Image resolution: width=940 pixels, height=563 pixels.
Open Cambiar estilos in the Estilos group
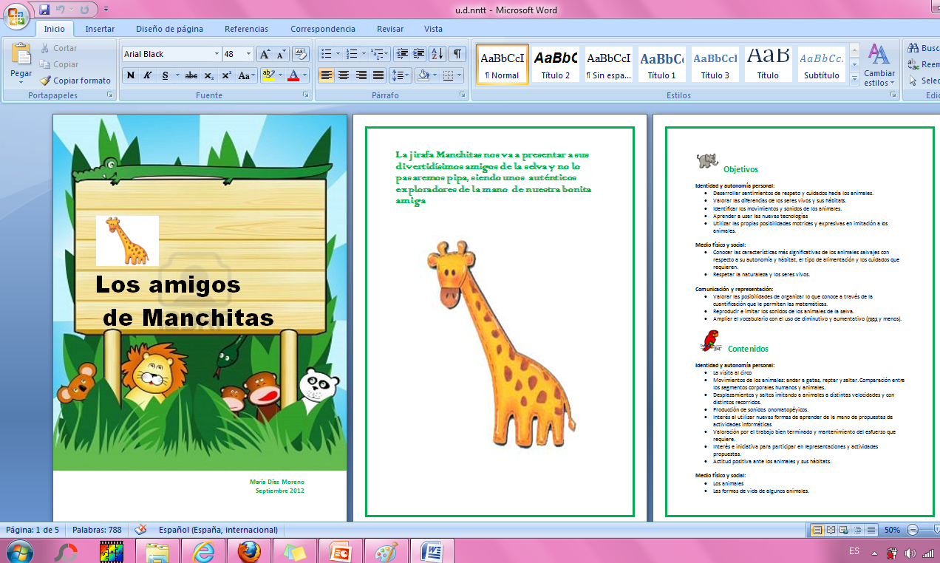coord(879,66)
